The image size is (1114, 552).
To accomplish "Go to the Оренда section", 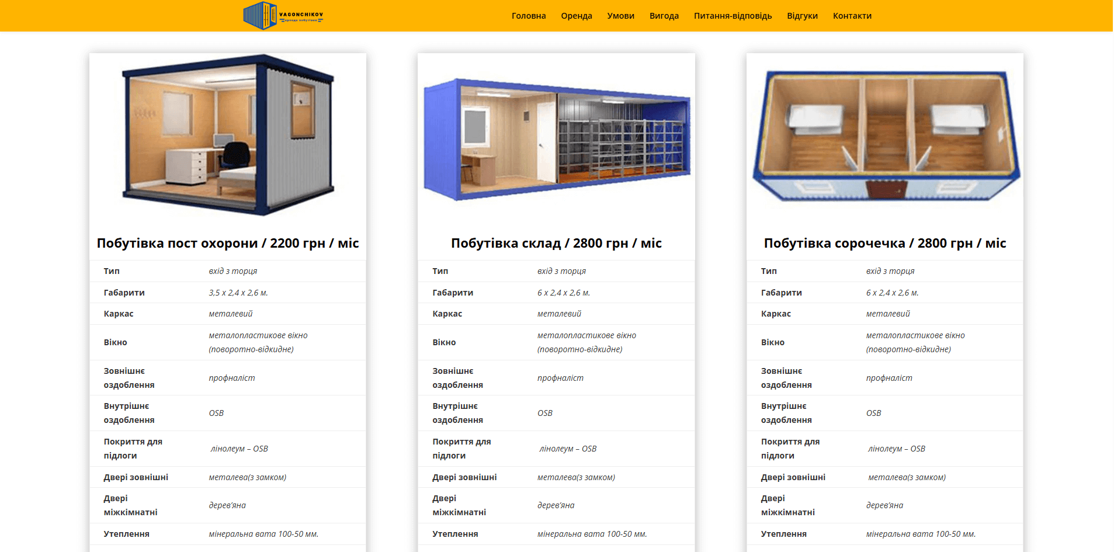I will pyautogui.click(x=576, y=16).
